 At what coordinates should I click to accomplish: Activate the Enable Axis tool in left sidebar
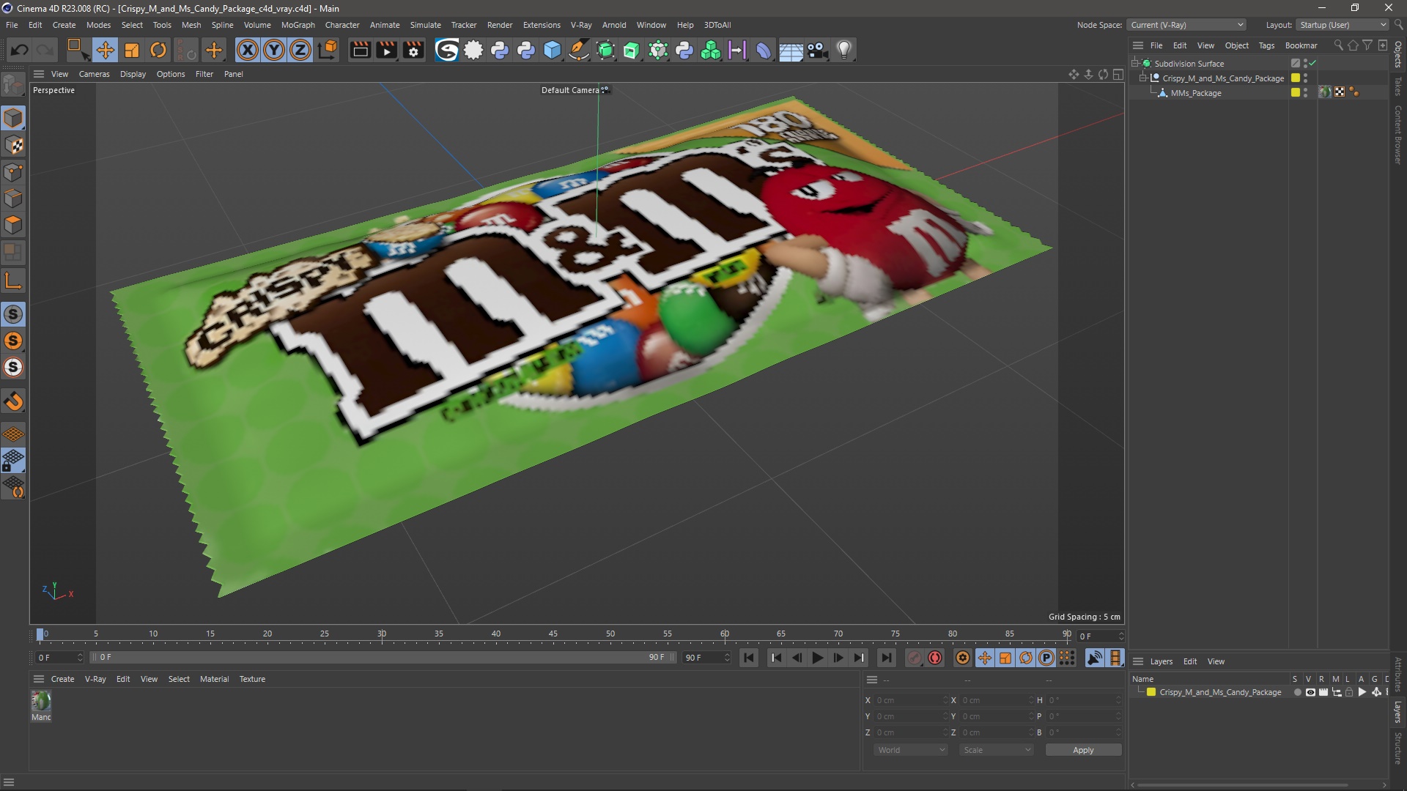point(13,281)
